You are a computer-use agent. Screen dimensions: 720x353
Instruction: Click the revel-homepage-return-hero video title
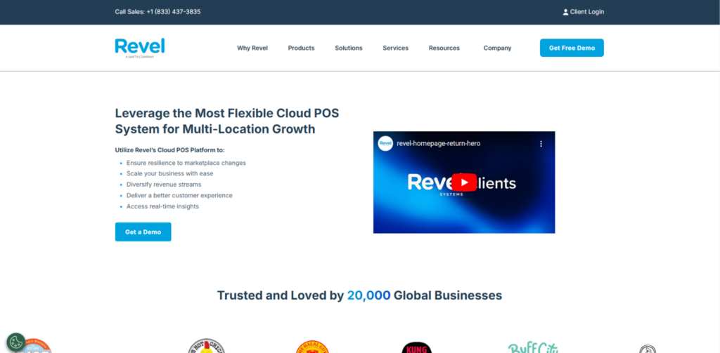point(438,144)
